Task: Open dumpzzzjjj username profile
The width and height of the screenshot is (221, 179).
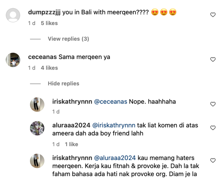Action: (x=45, y=12)
